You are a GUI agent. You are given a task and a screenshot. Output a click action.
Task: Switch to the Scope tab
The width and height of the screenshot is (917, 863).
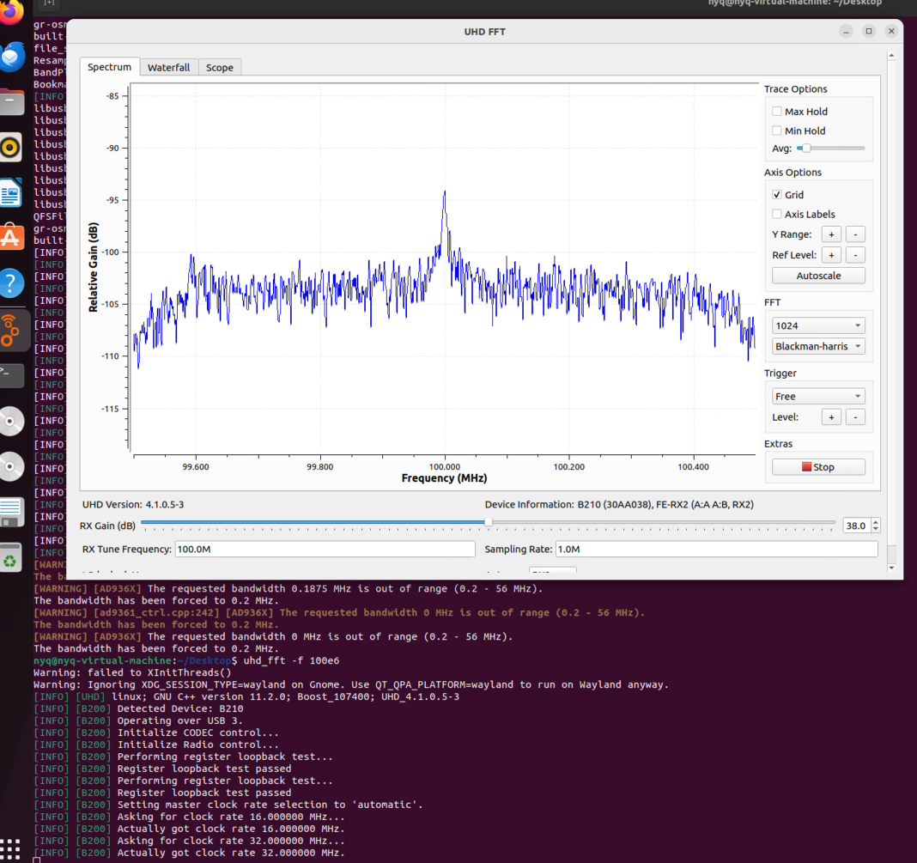tap(219, 68)
